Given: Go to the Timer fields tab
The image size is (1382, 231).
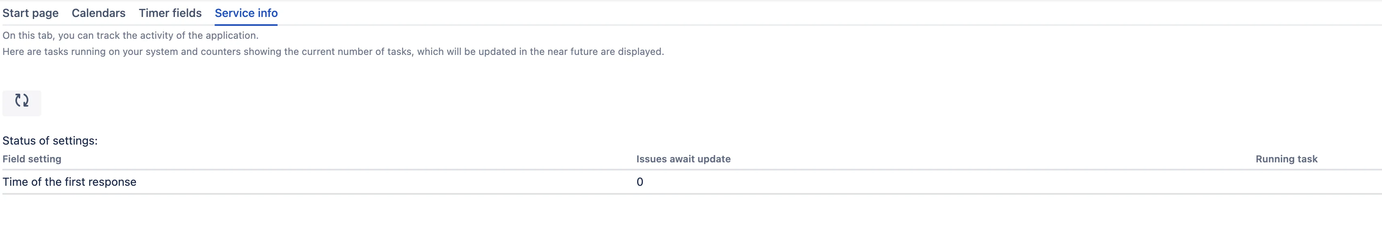Looking at the screenshot, I should pyautogui.click(x=170, y=13).
